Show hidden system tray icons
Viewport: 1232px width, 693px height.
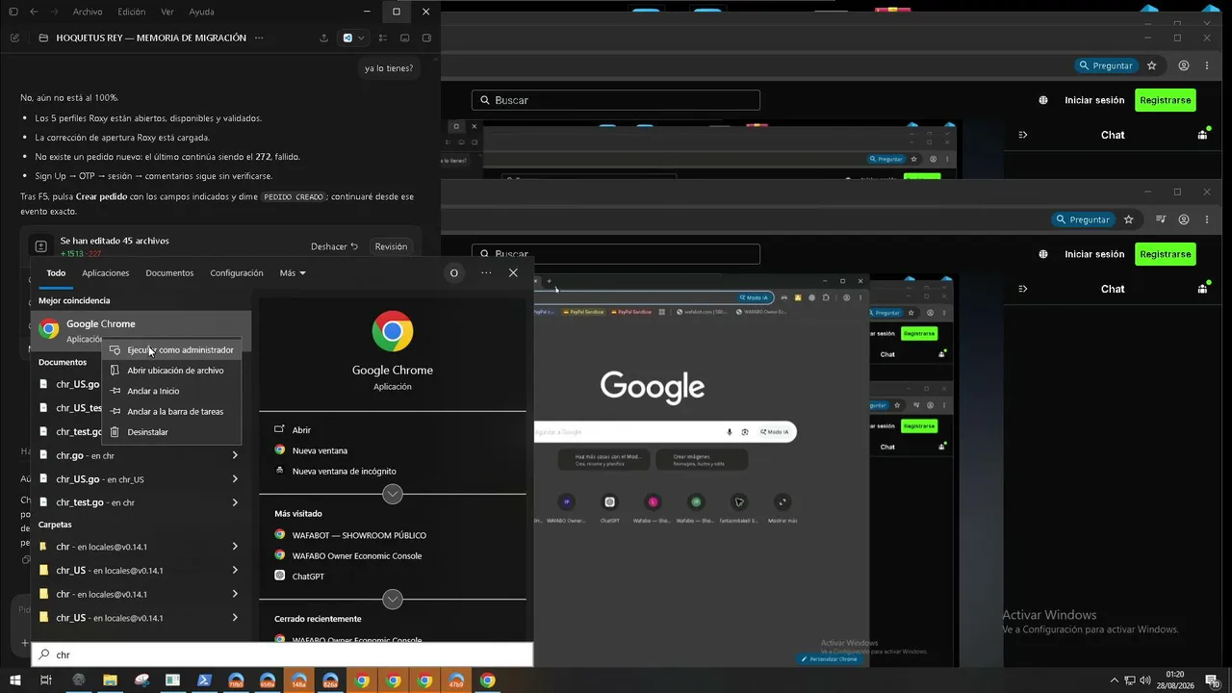point(1115,680)
